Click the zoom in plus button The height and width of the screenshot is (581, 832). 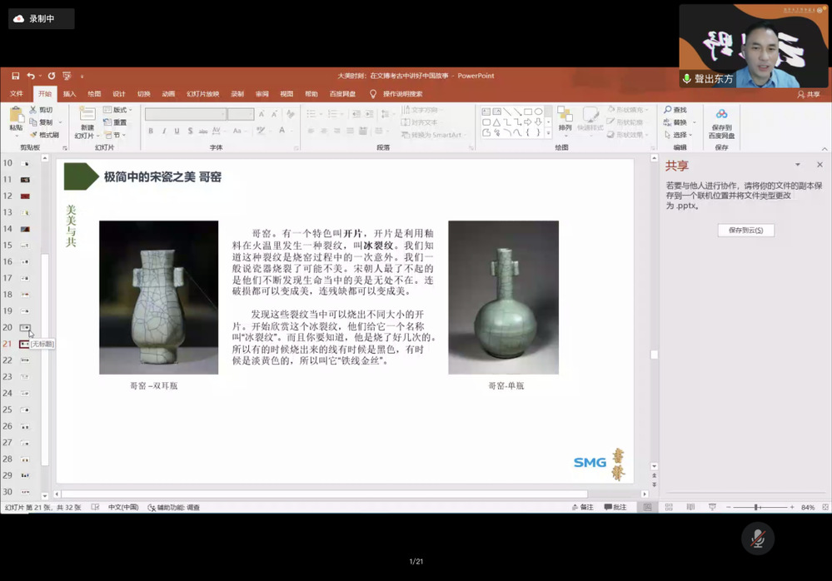click(792, 507)
